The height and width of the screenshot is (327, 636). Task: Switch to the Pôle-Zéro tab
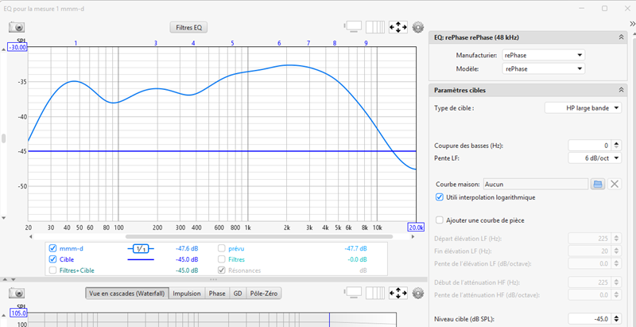click(x=264, y=294)
